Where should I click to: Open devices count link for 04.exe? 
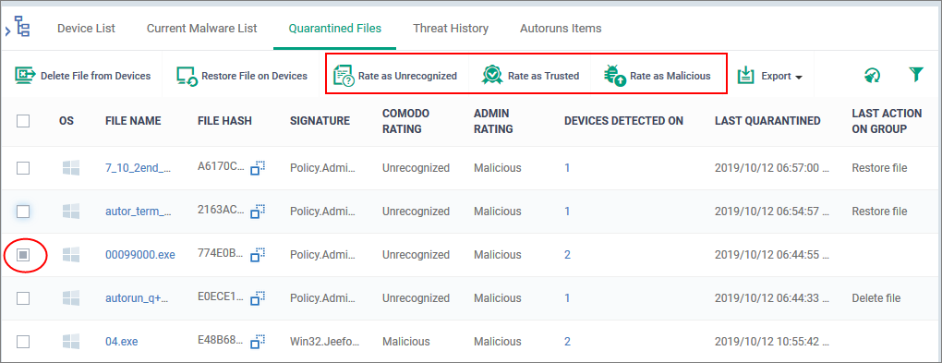567,342
